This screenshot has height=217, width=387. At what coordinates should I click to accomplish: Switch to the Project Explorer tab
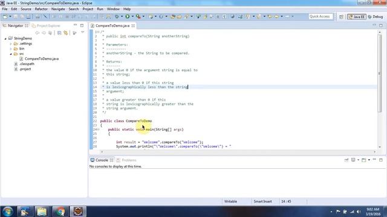pos(46,25)
